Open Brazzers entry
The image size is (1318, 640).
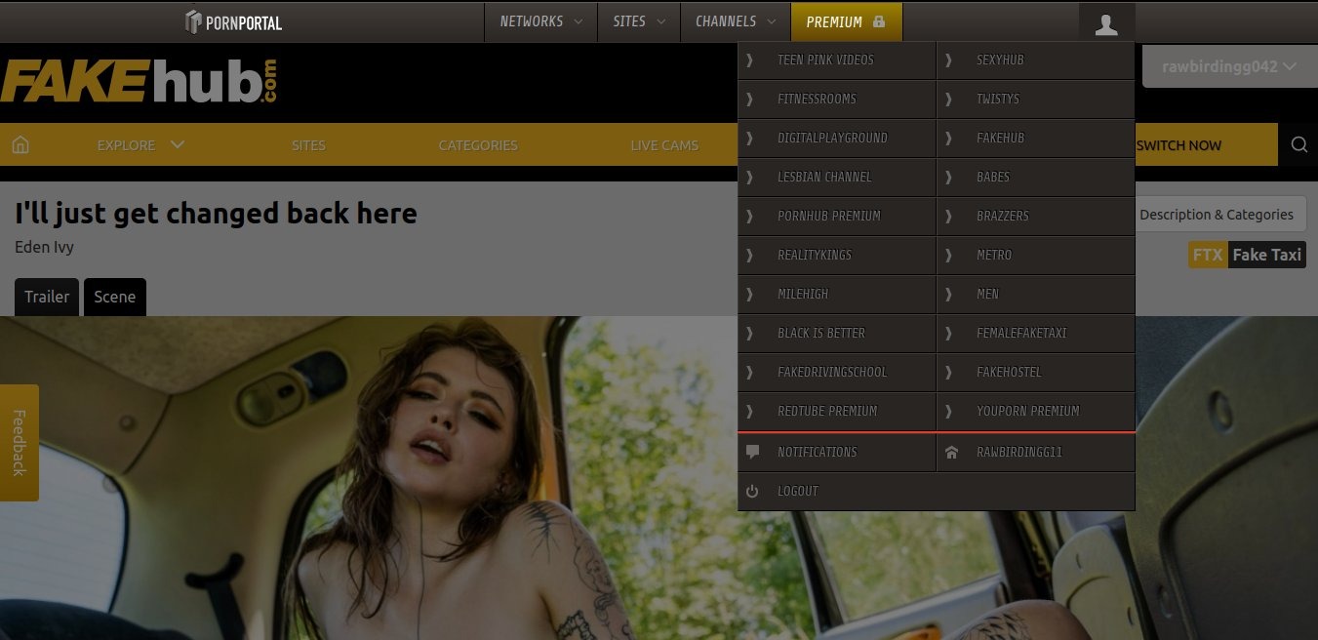(x=1036, y=217)
